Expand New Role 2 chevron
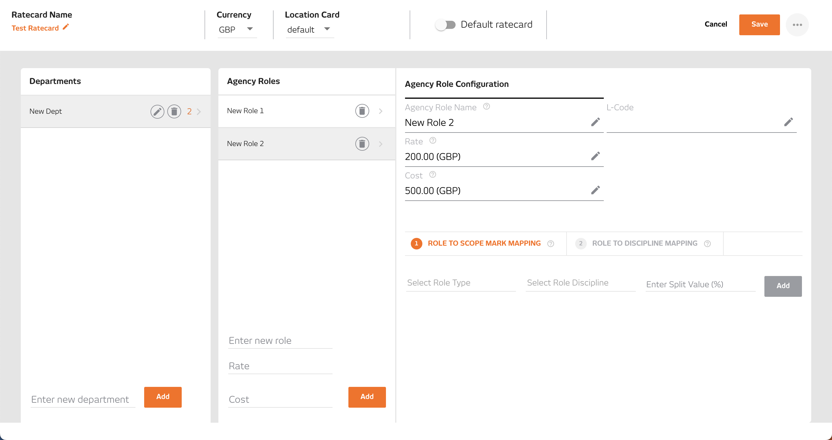This screenshot has height=440, width=832. click(x=381, y=144)
